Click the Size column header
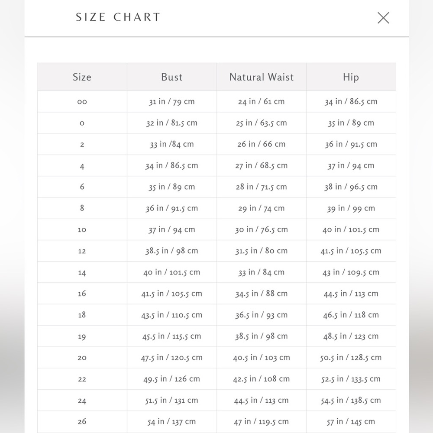Screen dimensions: 433x433 [82, 77]
